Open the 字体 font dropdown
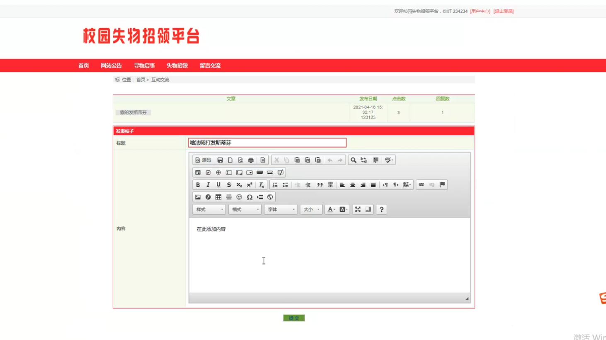The image size is (606, 340). click(281, 210)
